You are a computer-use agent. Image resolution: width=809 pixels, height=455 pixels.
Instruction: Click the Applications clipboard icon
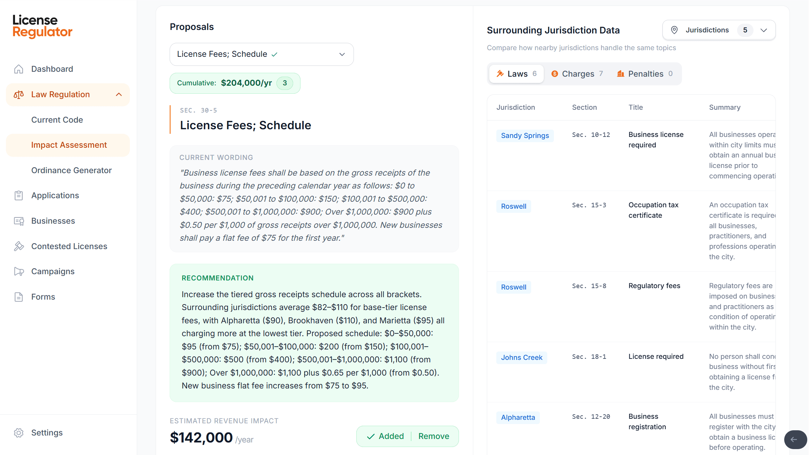(18, 195)
